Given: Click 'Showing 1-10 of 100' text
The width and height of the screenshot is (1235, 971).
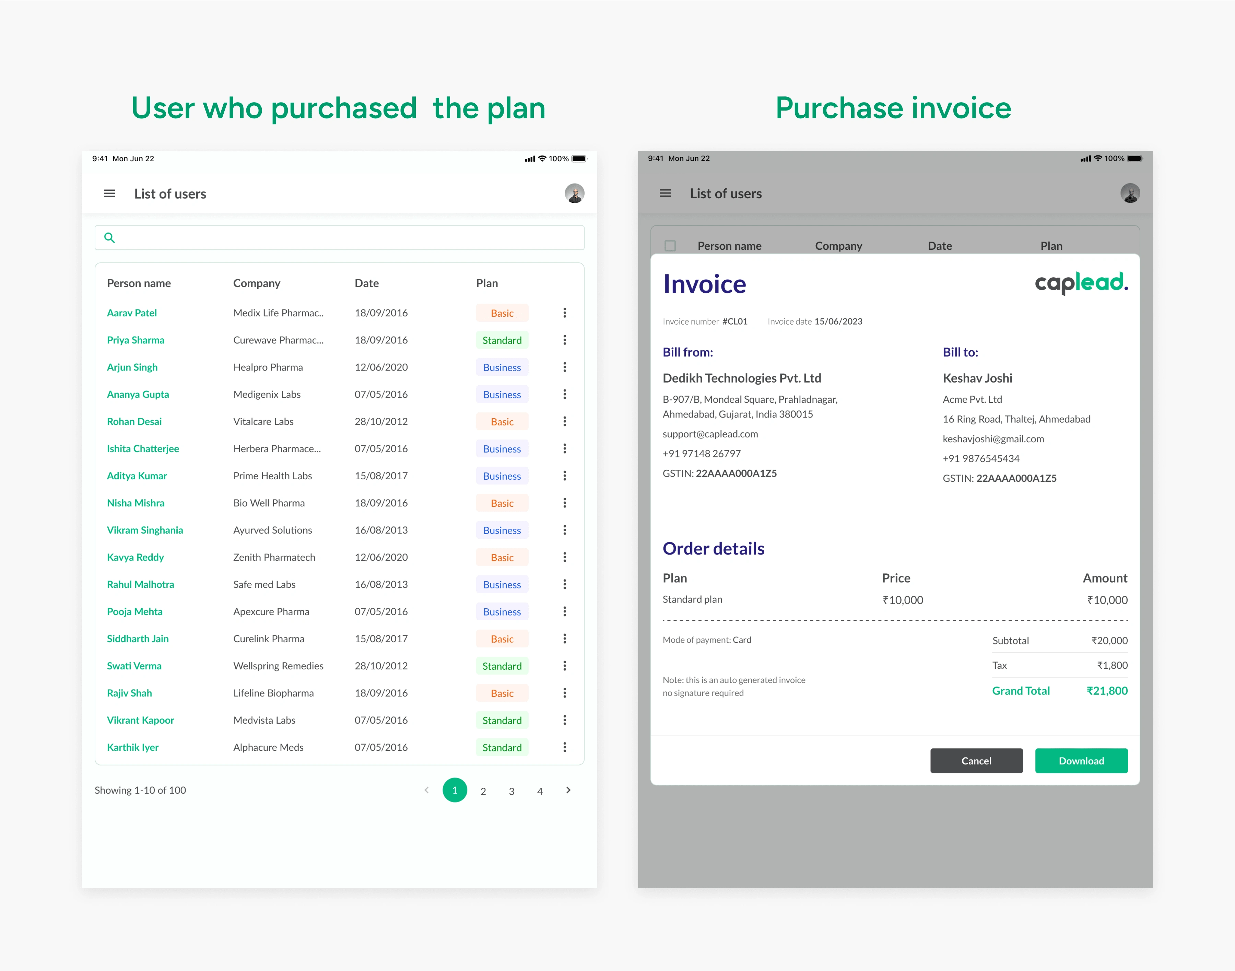Looking at the screenshot, I should point(140,790).
